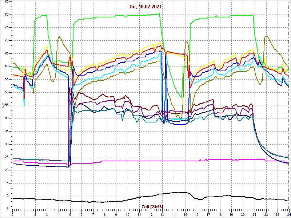Select the 80 tick label on temperature axis
This screenshot has height=218, width=291.
coord(6,15)
